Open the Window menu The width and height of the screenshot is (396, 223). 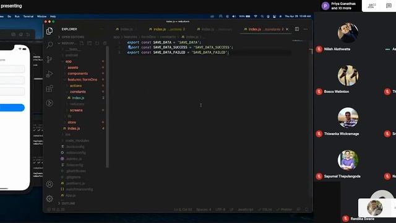pos(41,16)
